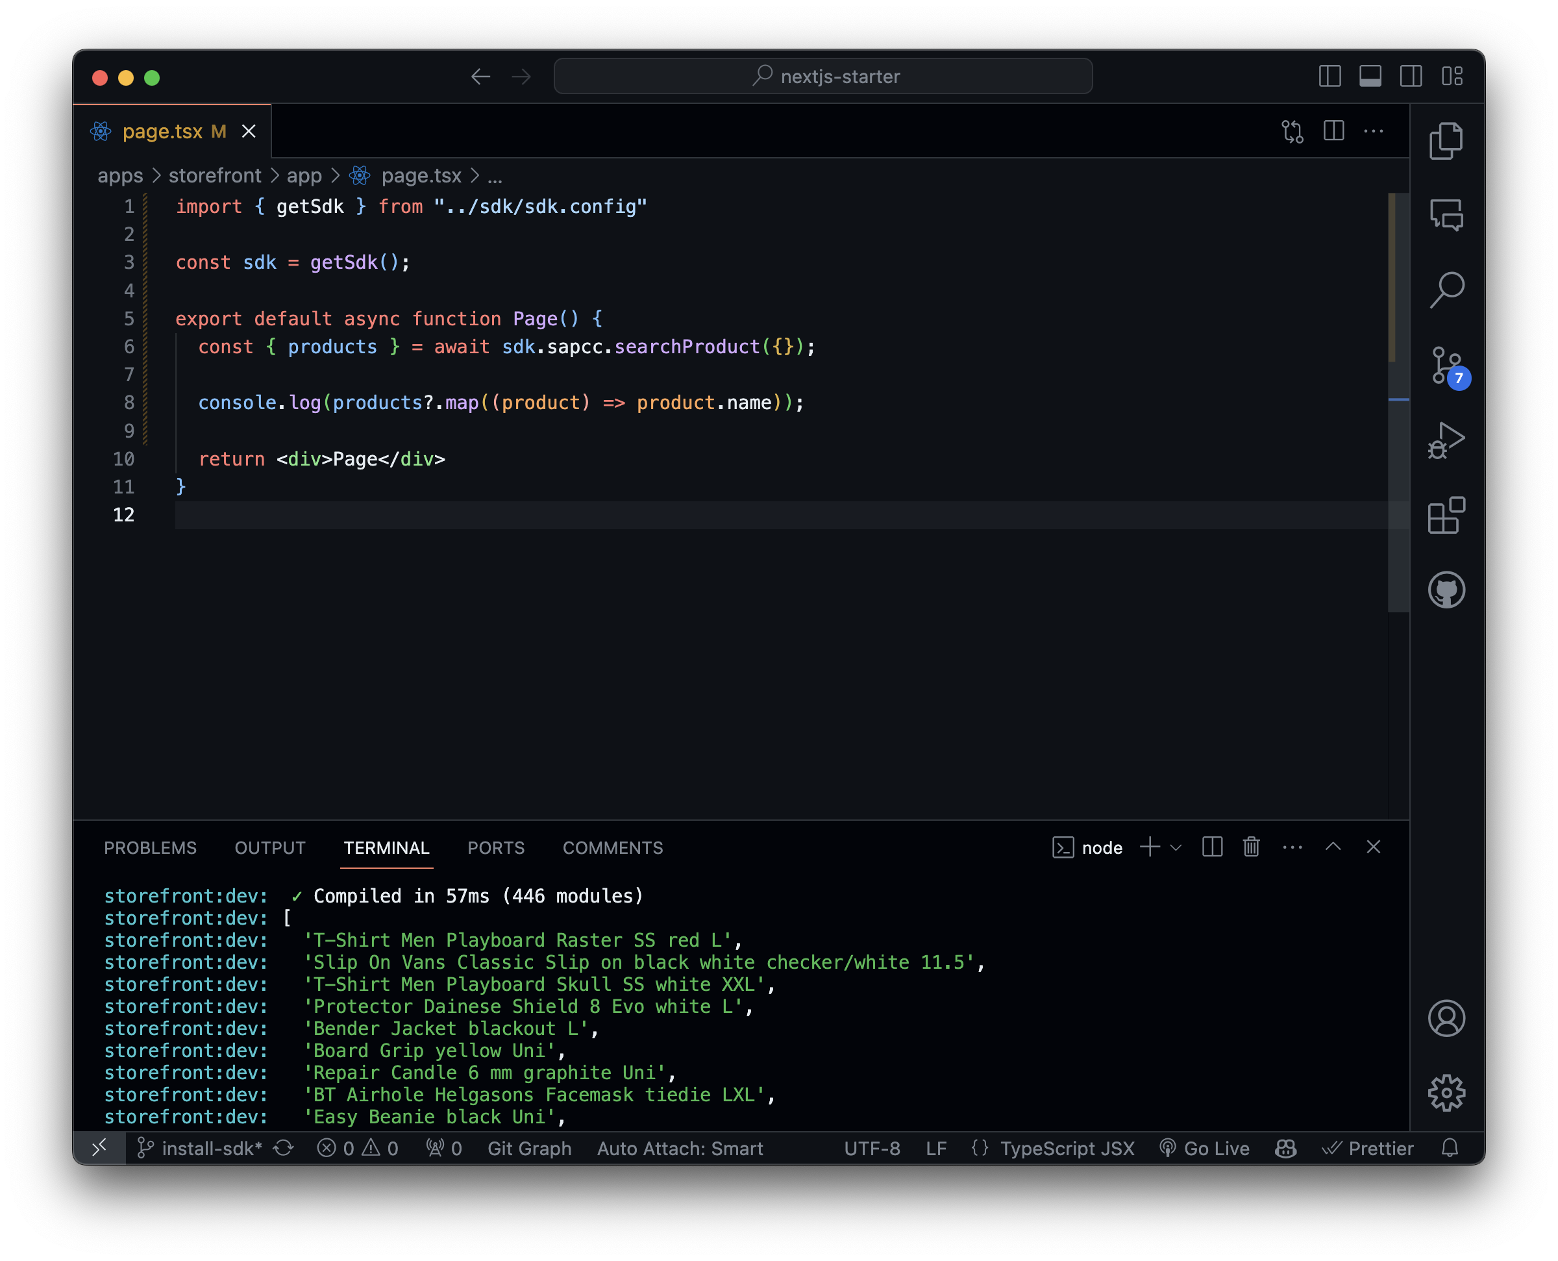Image resolution: width=1558 pixels, height=1261 pixels.
Task: Click the Copilot status icon
Action: pyautogui.click(x=1285, y=1149)
